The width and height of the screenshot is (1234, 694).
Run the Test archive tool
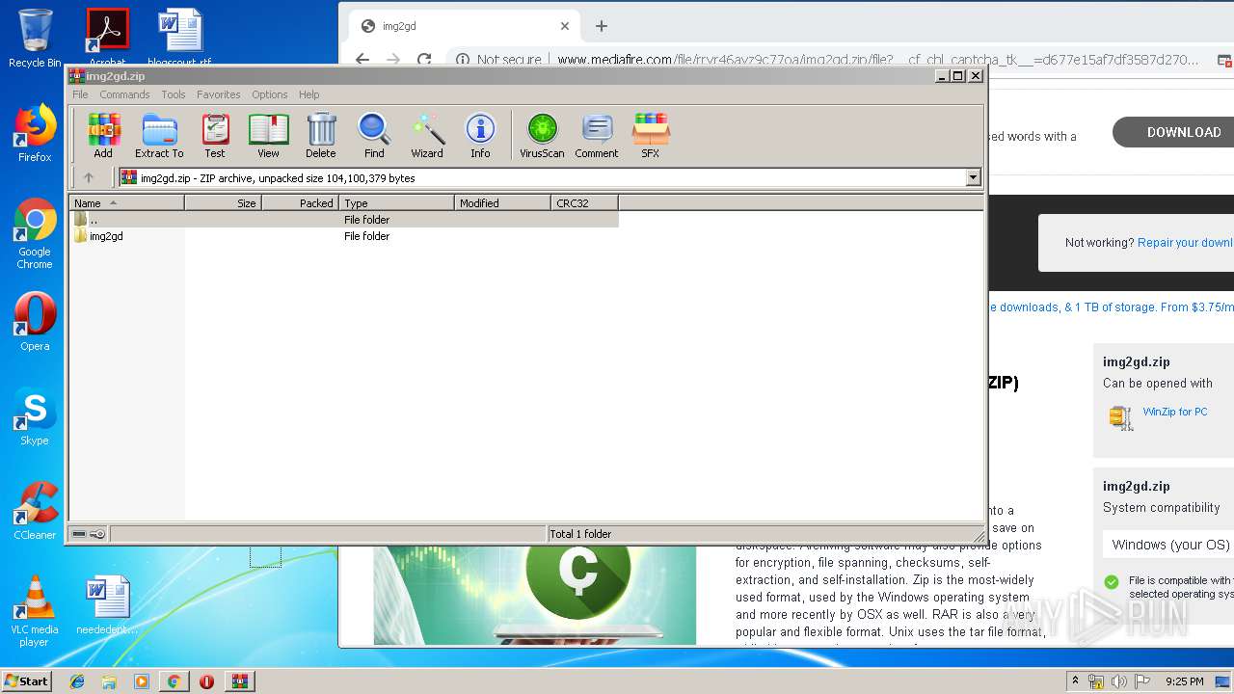point(215,136)
